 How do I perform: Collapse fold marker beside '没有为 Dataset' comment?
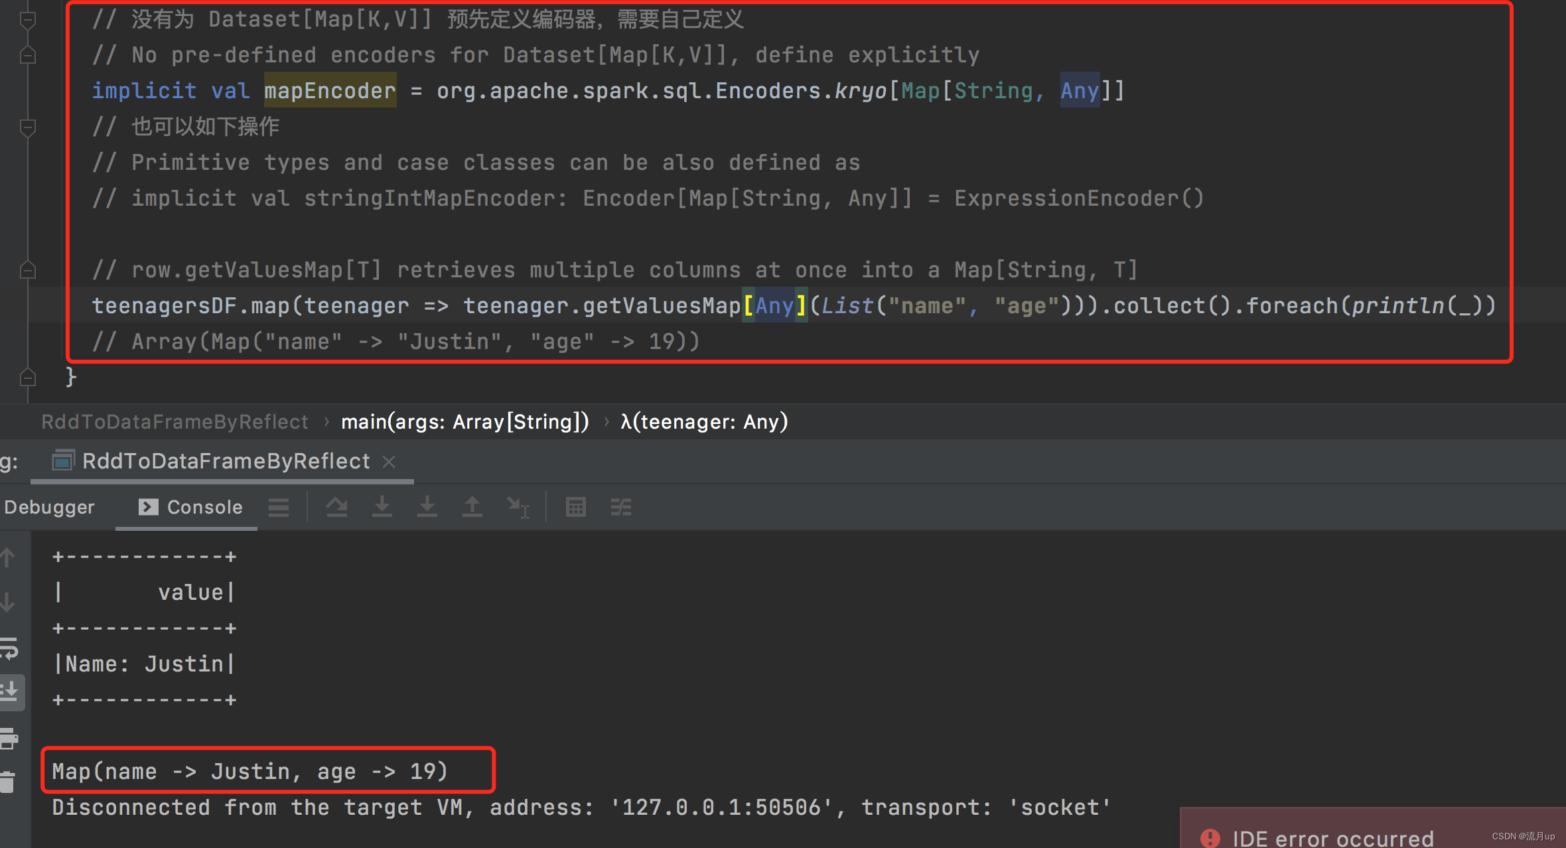pyautogui.click(x=27, y=20)
